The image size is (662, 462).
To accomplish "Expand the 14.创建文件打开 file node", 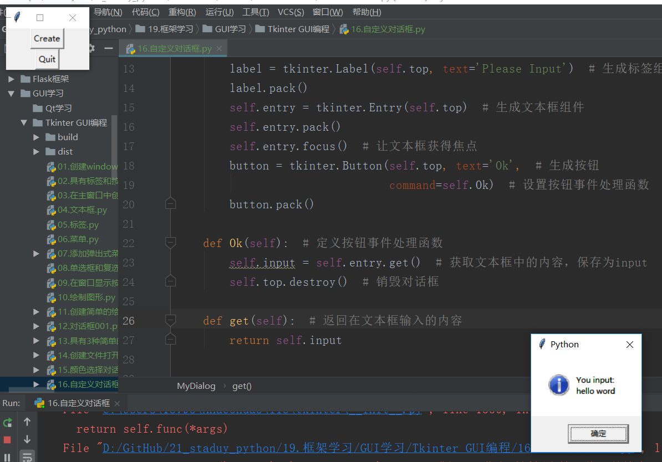I will pos(36,355).
